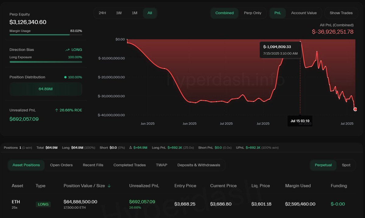
Task: Open the Deposits & Withdrawals tab
Action: (198, 165)
